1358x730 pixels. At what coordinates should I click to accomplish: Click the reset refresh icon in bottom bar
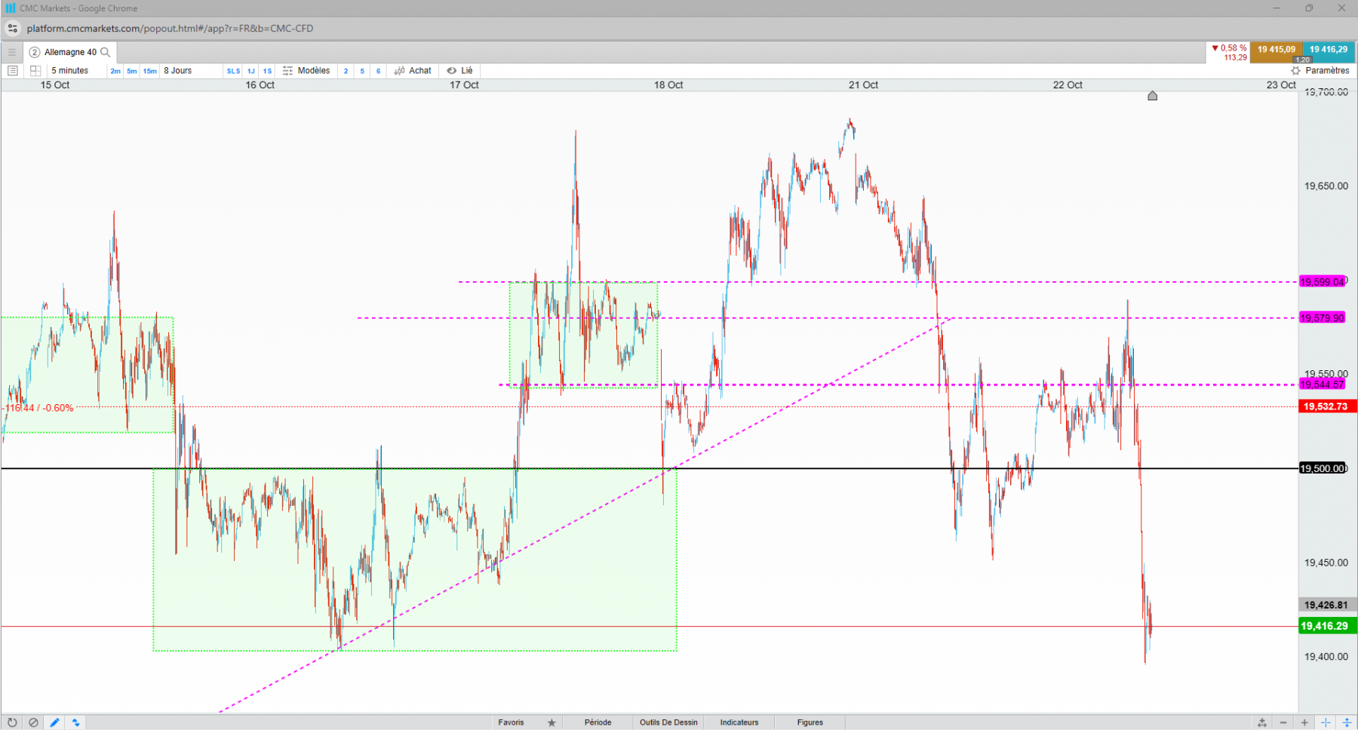pos(12,722)
